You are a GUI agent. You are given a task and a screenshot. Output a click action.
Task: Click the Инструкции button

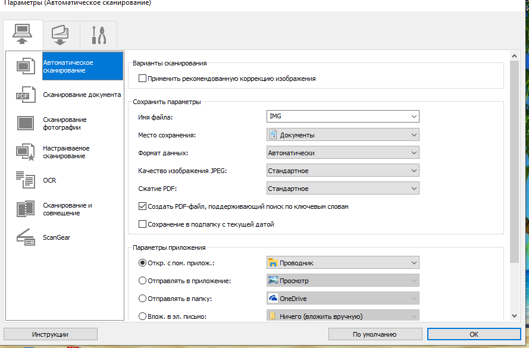[x=50, y=334]
